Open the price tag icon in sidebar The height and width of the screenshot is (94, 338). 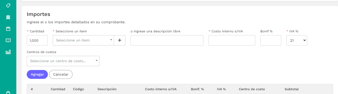8,6
